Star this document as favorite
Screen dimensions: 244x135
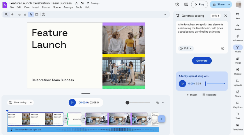[x=76, y=3]
